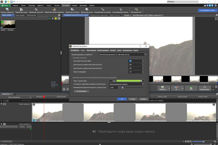Open the green Меню dropdown button
The image size is (218, 145).
[5, 5]
